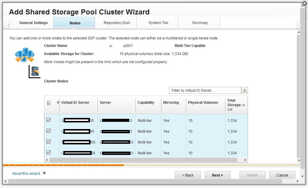Viewport: 308px width, 188px height.
Task: Cancel the wizard
Action: click(x=282, y=175)
